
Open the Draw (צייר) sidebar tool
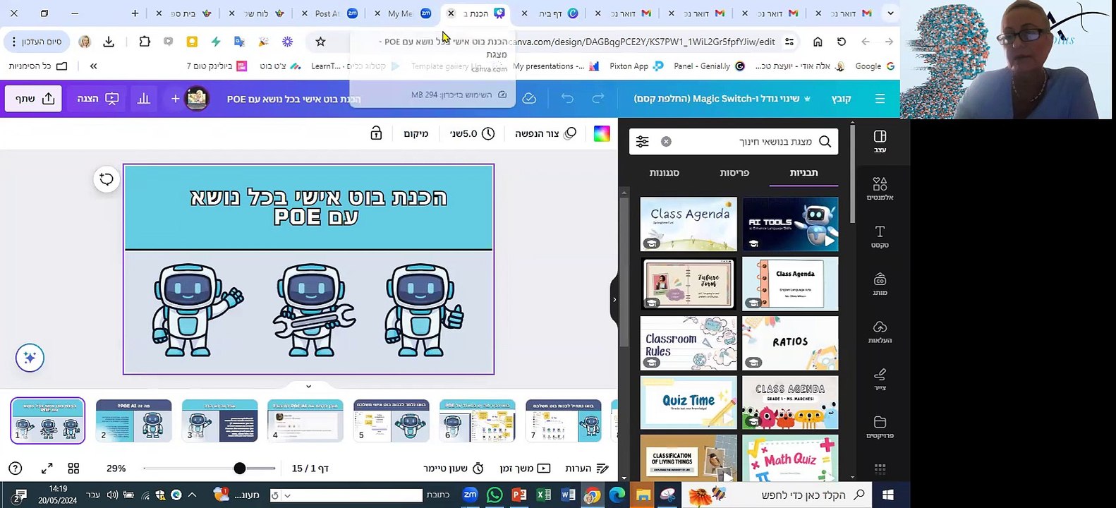pos(880,380)
